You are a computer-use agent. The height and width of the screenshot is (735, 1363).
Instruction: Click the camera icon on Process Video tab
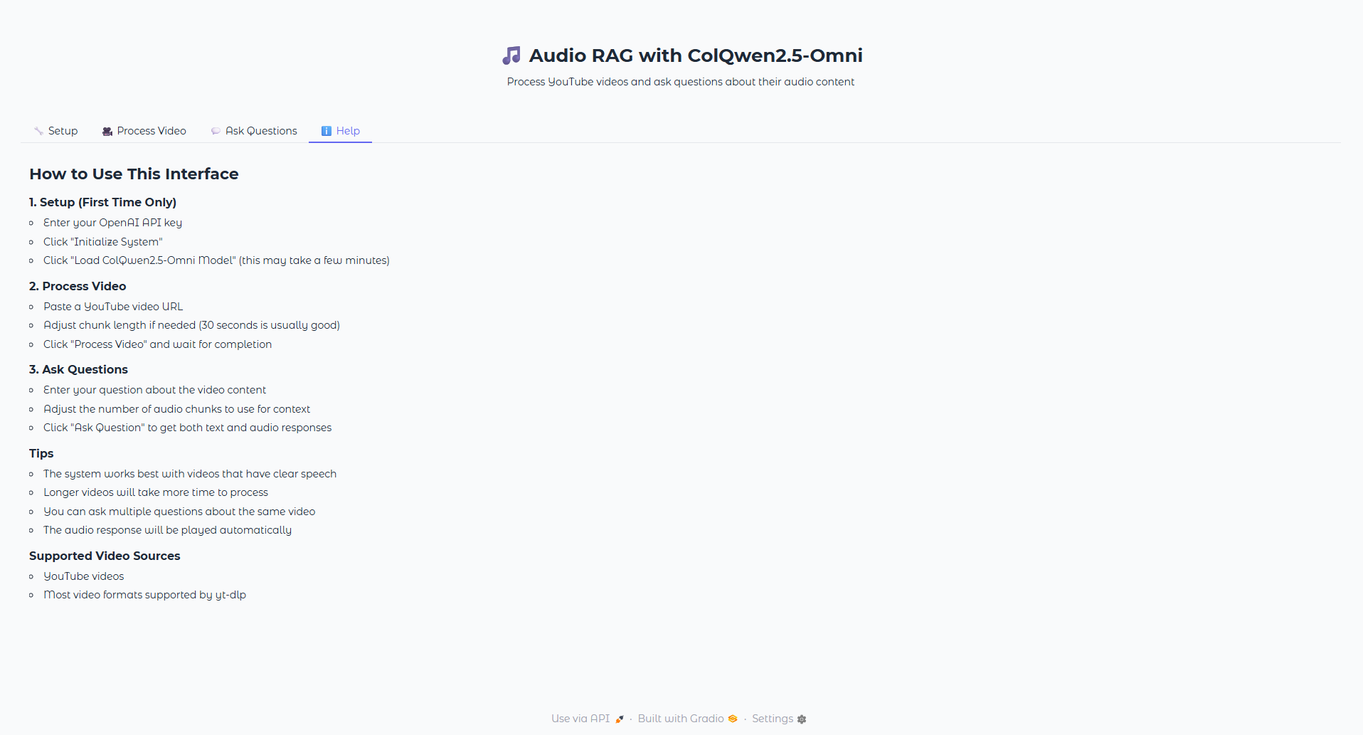point(107,132)
